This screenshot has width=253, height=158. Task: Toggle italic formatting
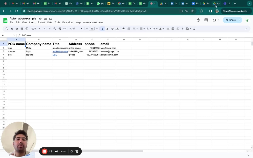coord(107,29)
